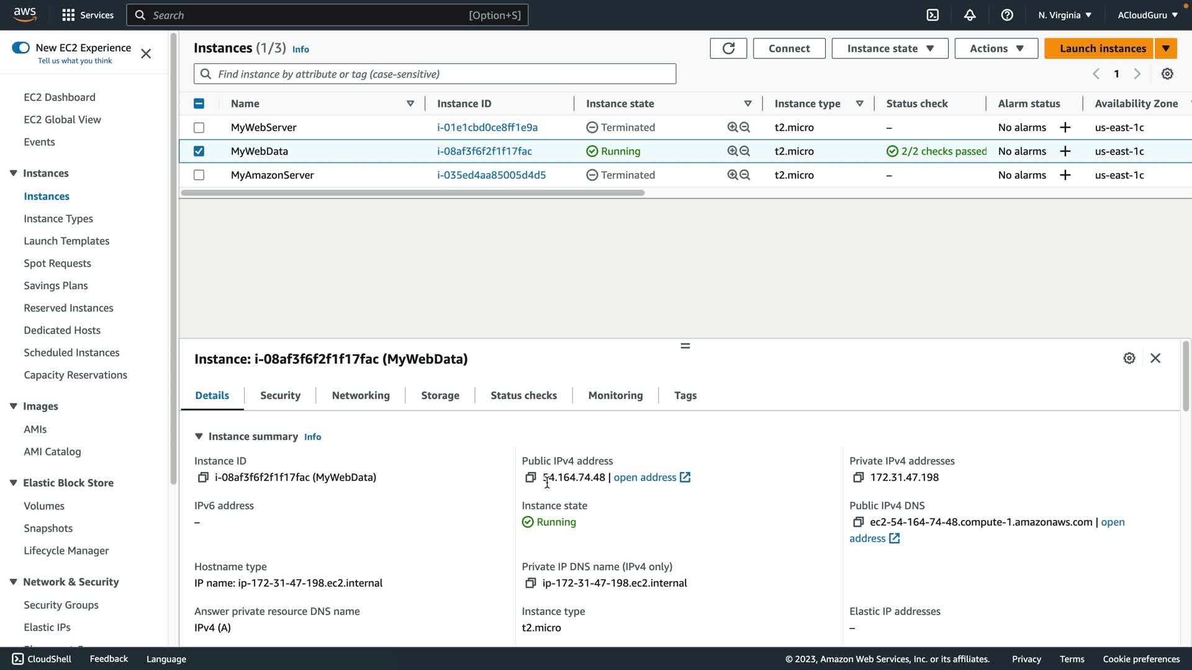The image size is (1192, 670).
Task: Copy the public IPv4 address
Action: click(530, 477)
